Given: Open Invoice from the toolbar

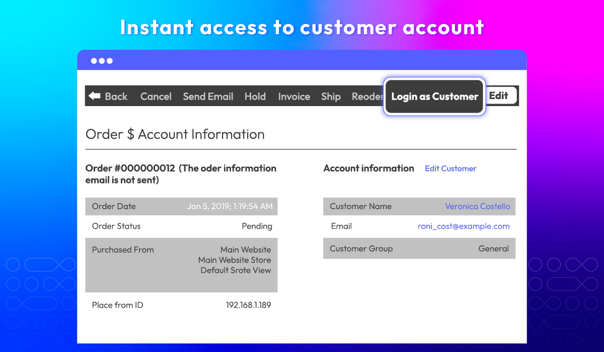Looking at the screenshot, I should pyautogui.click(x=294, y=97).
